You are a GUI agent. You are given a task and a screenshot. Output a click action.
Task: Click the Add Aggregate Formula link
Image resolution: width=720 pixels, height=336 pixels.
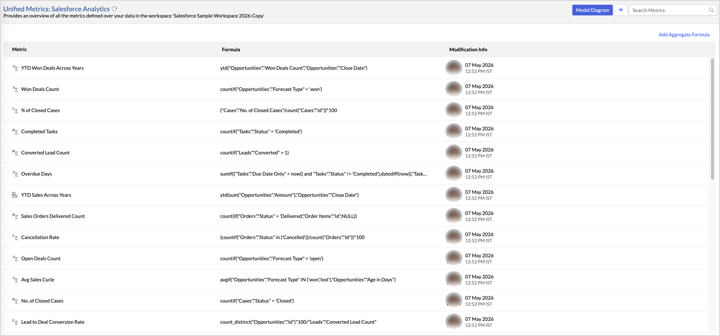(684, 34)
